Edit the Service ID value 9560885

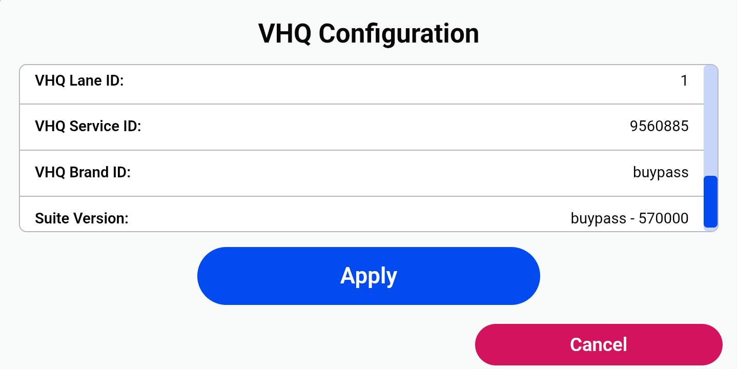pos(659,126)
